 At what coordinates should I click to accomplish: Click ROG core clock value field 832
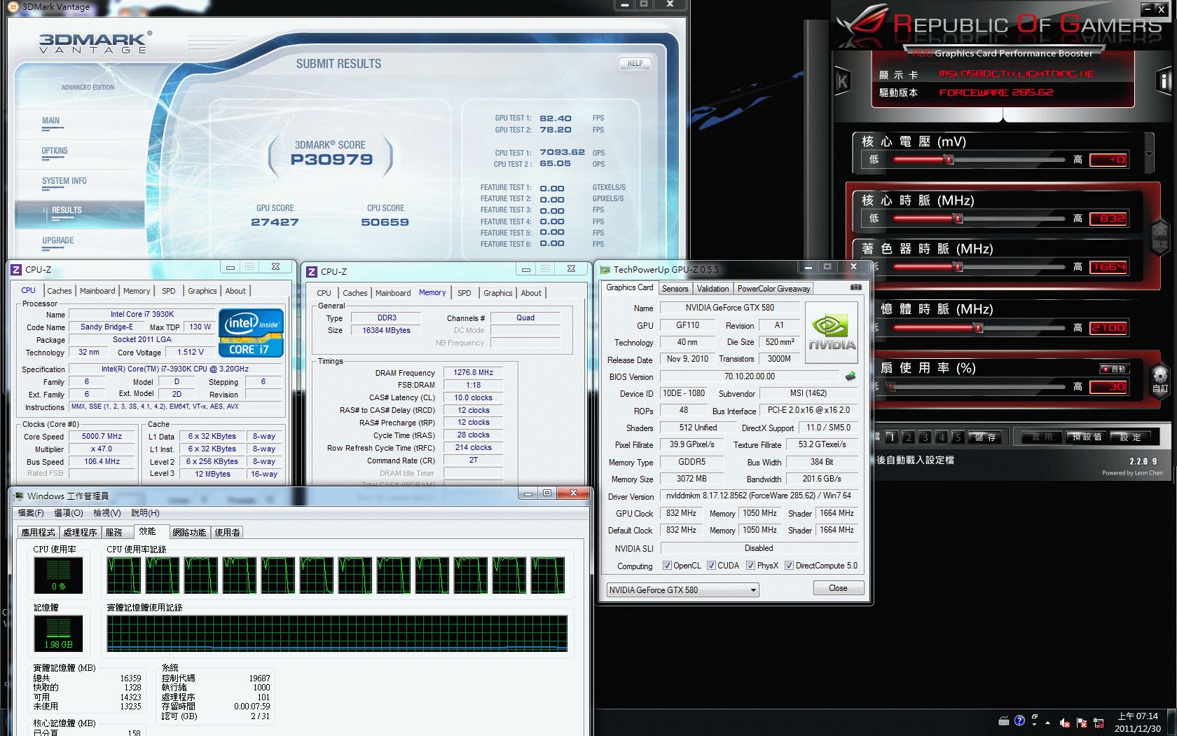coord(1108,219)
